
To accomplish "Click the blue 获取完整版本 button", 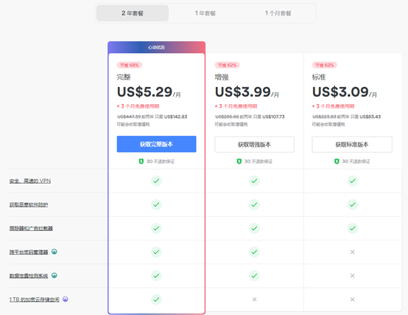I will (x=156, y=144).
